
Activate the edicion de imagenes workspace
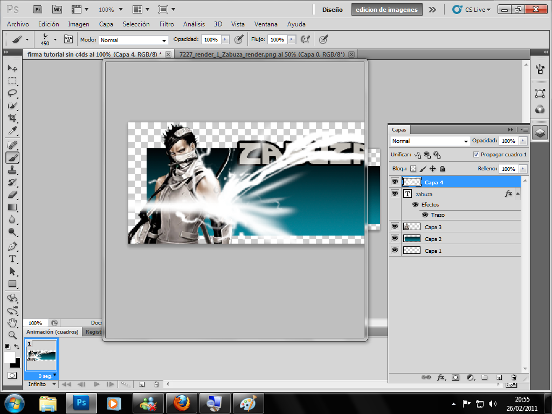pyautogui.click(x=387, y=10)
